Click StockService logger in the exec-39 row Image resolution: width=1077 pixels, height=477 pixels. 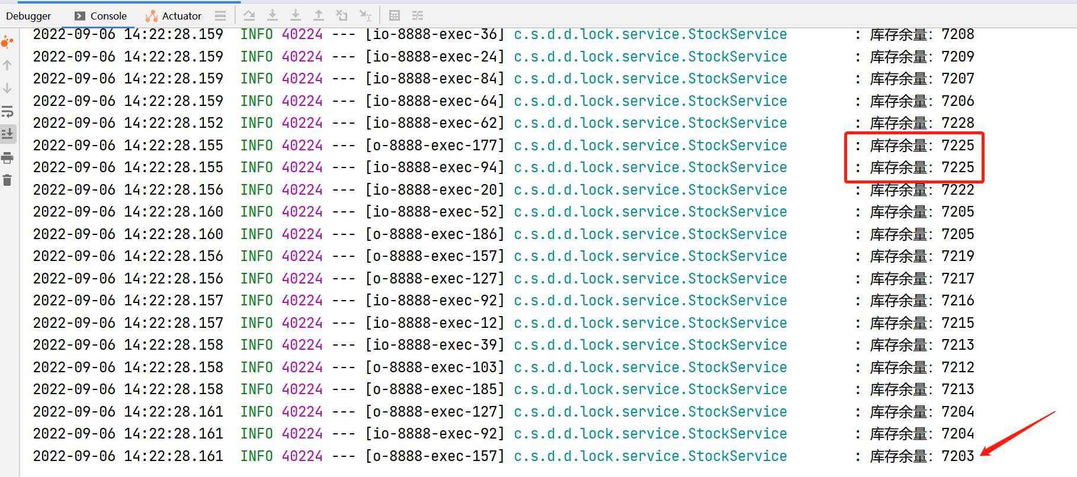pyautogui.click(x=650, y=345)
